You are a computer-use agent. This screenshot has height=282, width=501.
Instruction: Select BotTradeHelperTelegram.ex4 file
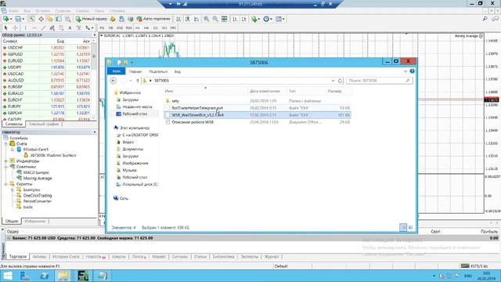258,108
